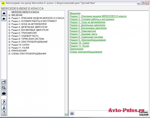The height and width of the screenshot is (118, 150).
Task: Expand Раздел 3 УХОД ЗА АВТОМОБИЛЕМ node
Action: point(9,24)
